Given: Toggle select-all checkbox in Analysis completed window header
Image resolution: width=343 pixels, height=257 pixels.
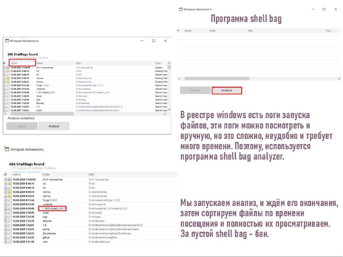Looking at the screenshot, I should click(4, 63).
